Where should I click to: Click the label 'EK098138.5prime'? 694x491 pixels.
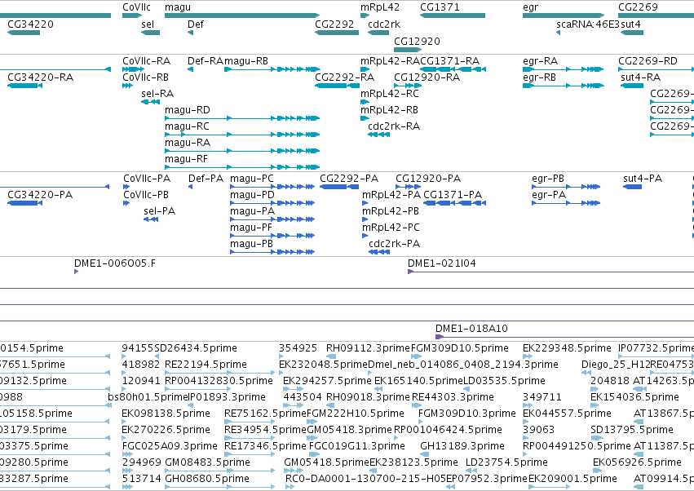click(166, 413)
